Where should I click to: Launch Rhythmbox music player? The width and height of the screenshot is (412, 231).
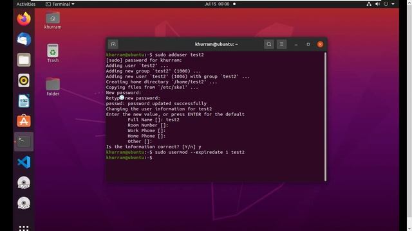24,80
